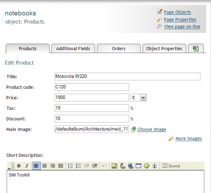Decrease indent in description editor

[87, 166]
